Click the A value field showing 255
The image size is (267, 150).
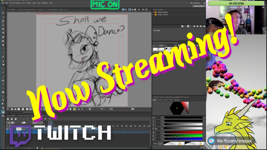[157, 129]
